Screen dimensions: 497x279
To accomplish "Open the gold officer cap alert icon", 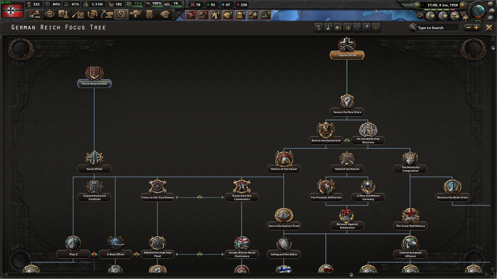I will point(228,15).
